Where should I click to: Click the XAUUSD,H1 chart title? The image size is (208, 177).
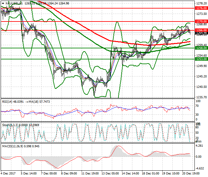(14, 3)
